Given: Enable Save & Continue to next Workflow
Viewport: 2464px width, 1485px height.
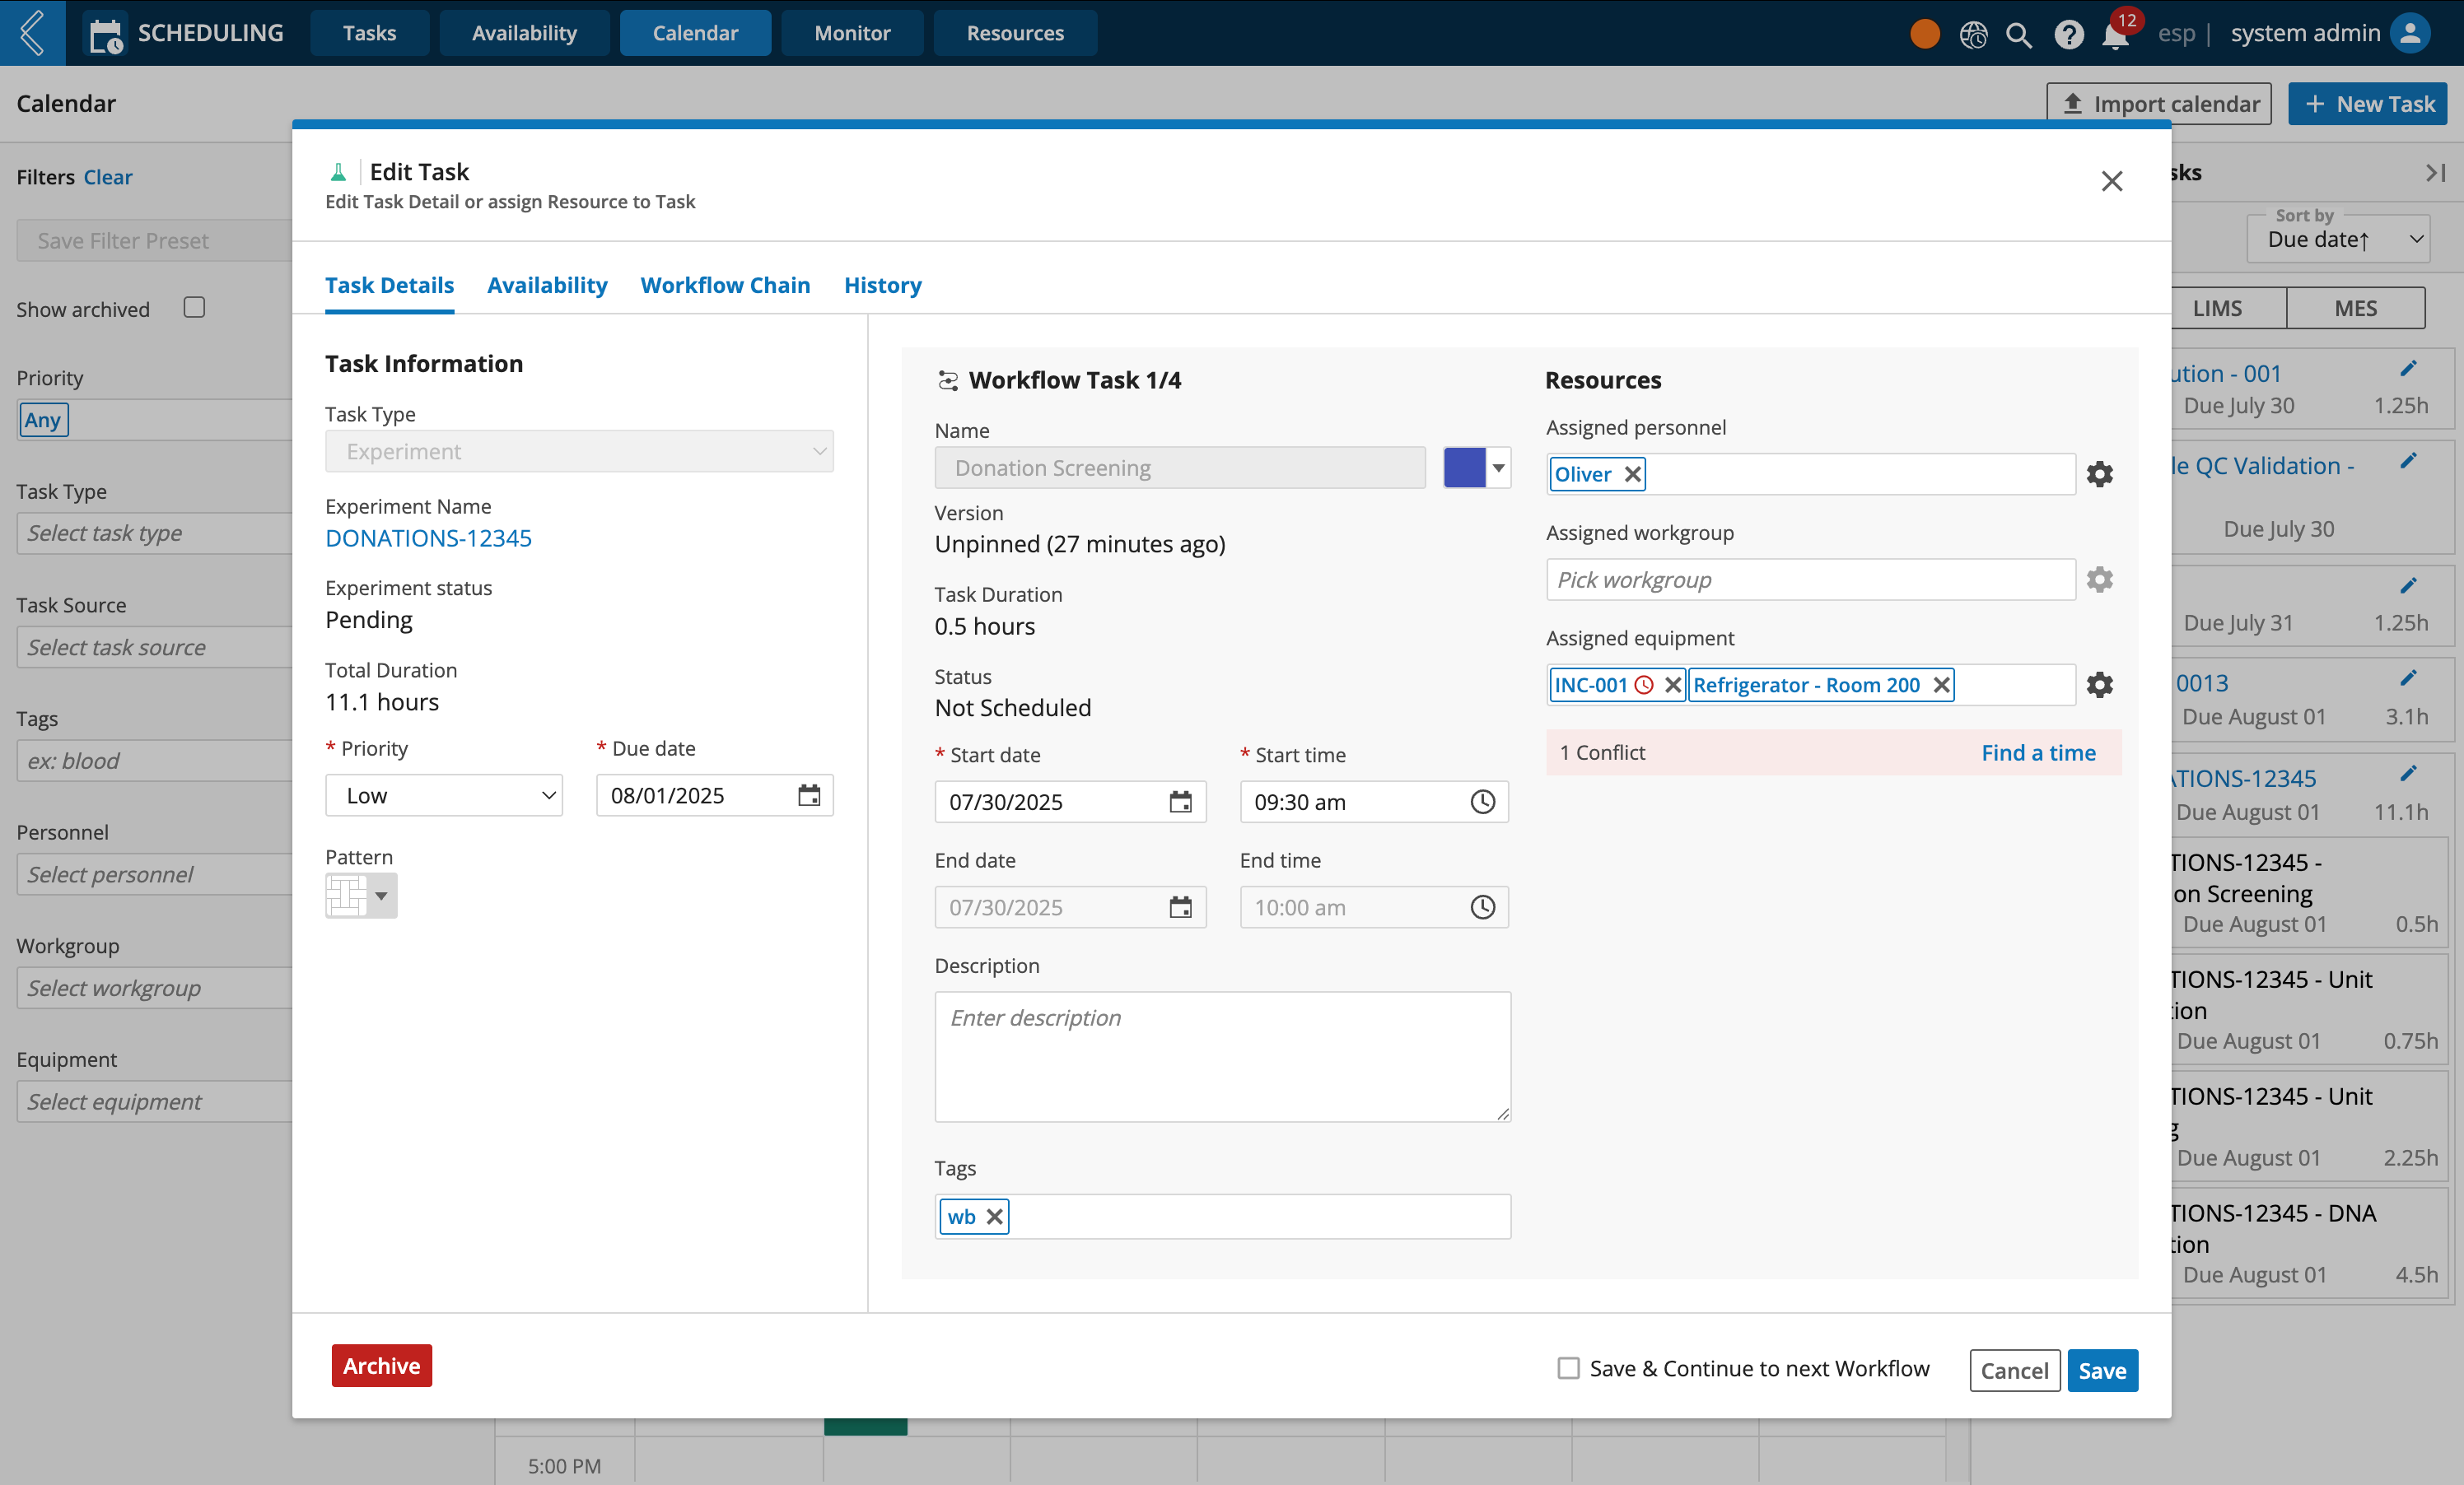Looking at the screenshot, I should click(x=1568, y=1368).
